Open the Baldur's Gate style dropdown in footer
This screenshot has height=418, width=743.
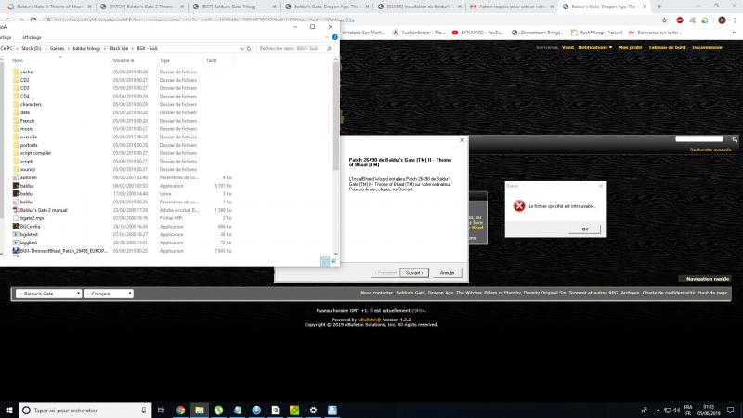click(48, 294)
